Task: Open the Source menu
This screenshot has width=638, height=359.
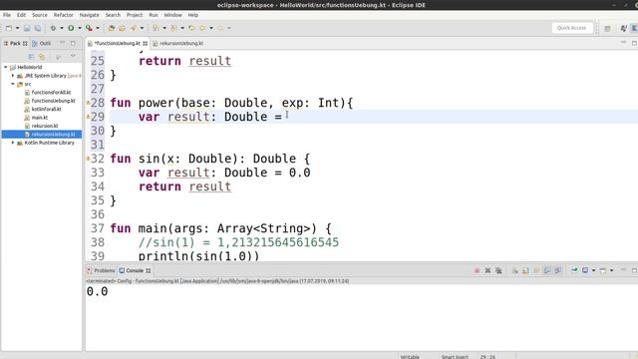Action: click(x=40, y=15)
